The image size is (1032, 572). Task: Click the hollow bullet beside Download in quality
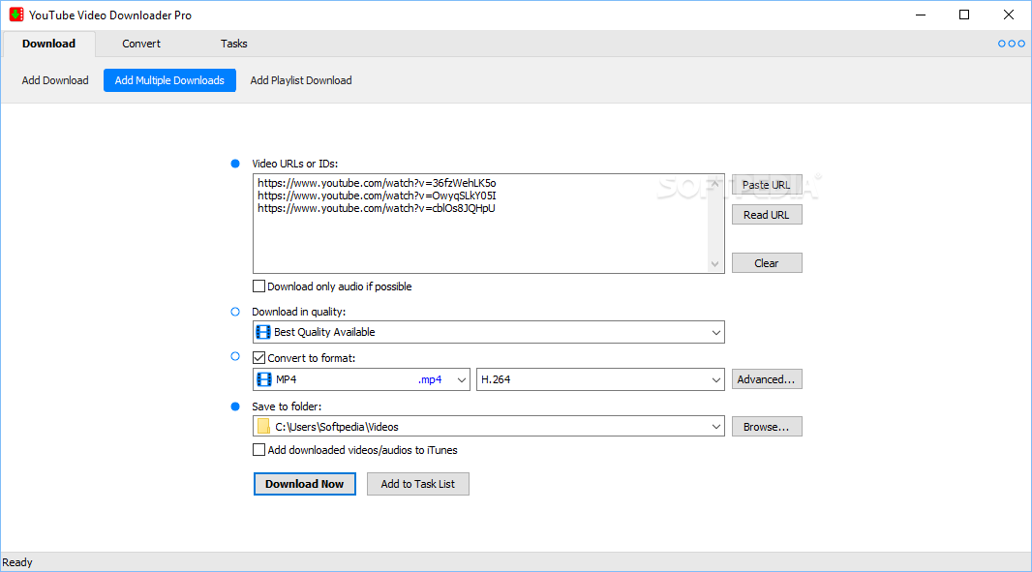coord(235,312)
